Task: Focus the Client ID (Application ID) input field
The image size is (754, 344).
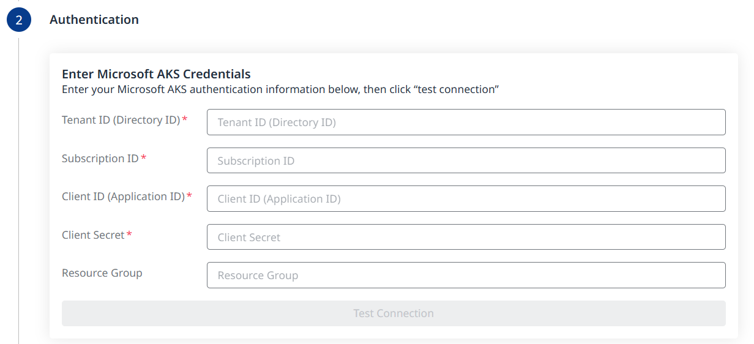Action: tap(466, 199)
